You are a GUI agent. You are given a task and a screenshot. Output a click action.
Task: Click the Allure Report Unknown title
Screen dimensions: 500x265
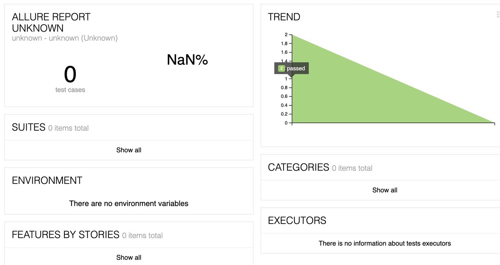pyautogui.click(x=51, y=23)
